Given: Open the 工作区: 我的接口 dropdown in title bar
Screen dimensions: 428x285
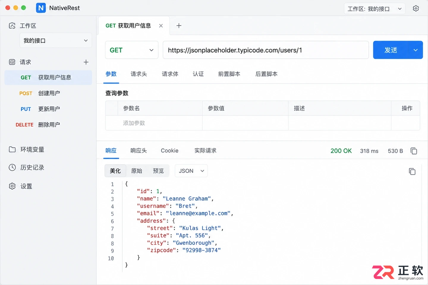Looking at the screenshot, I should point(374,9).
